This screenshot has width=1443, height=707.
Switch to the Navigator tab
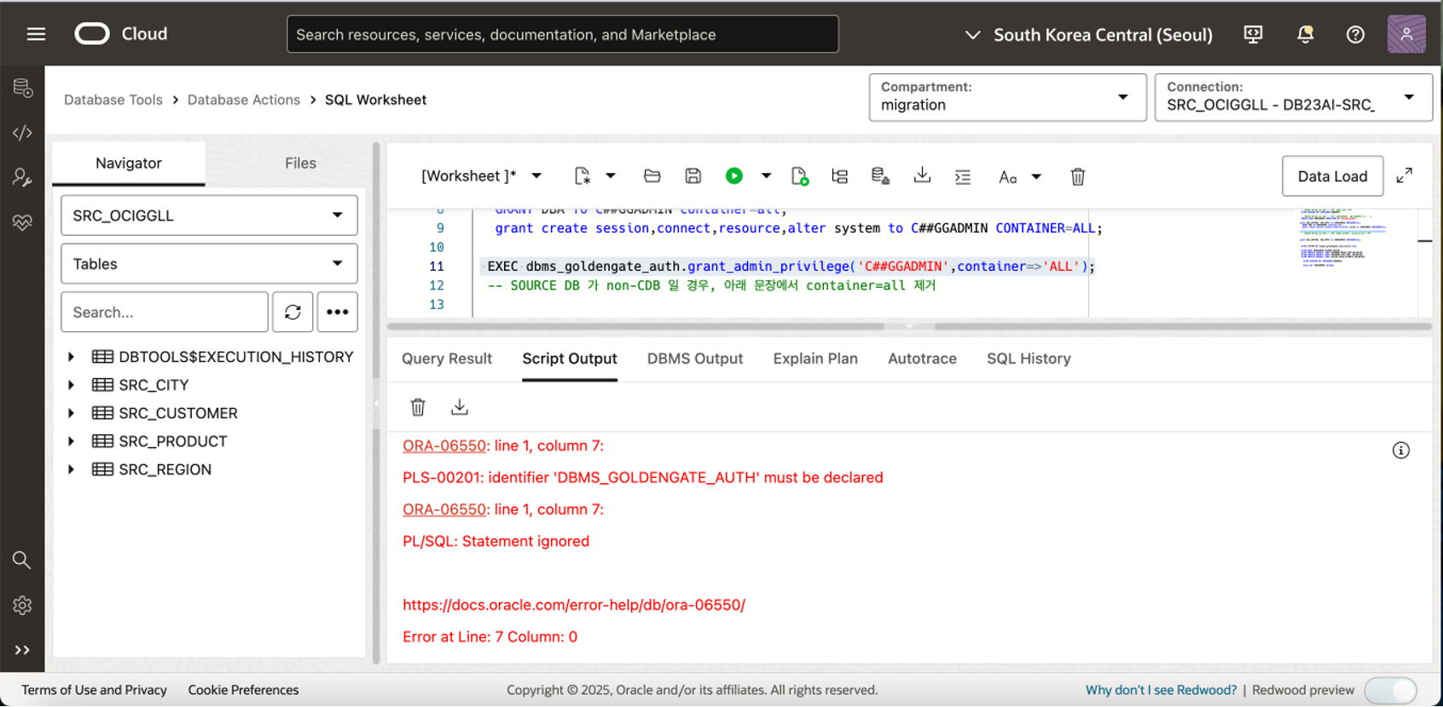pos(129,163)
